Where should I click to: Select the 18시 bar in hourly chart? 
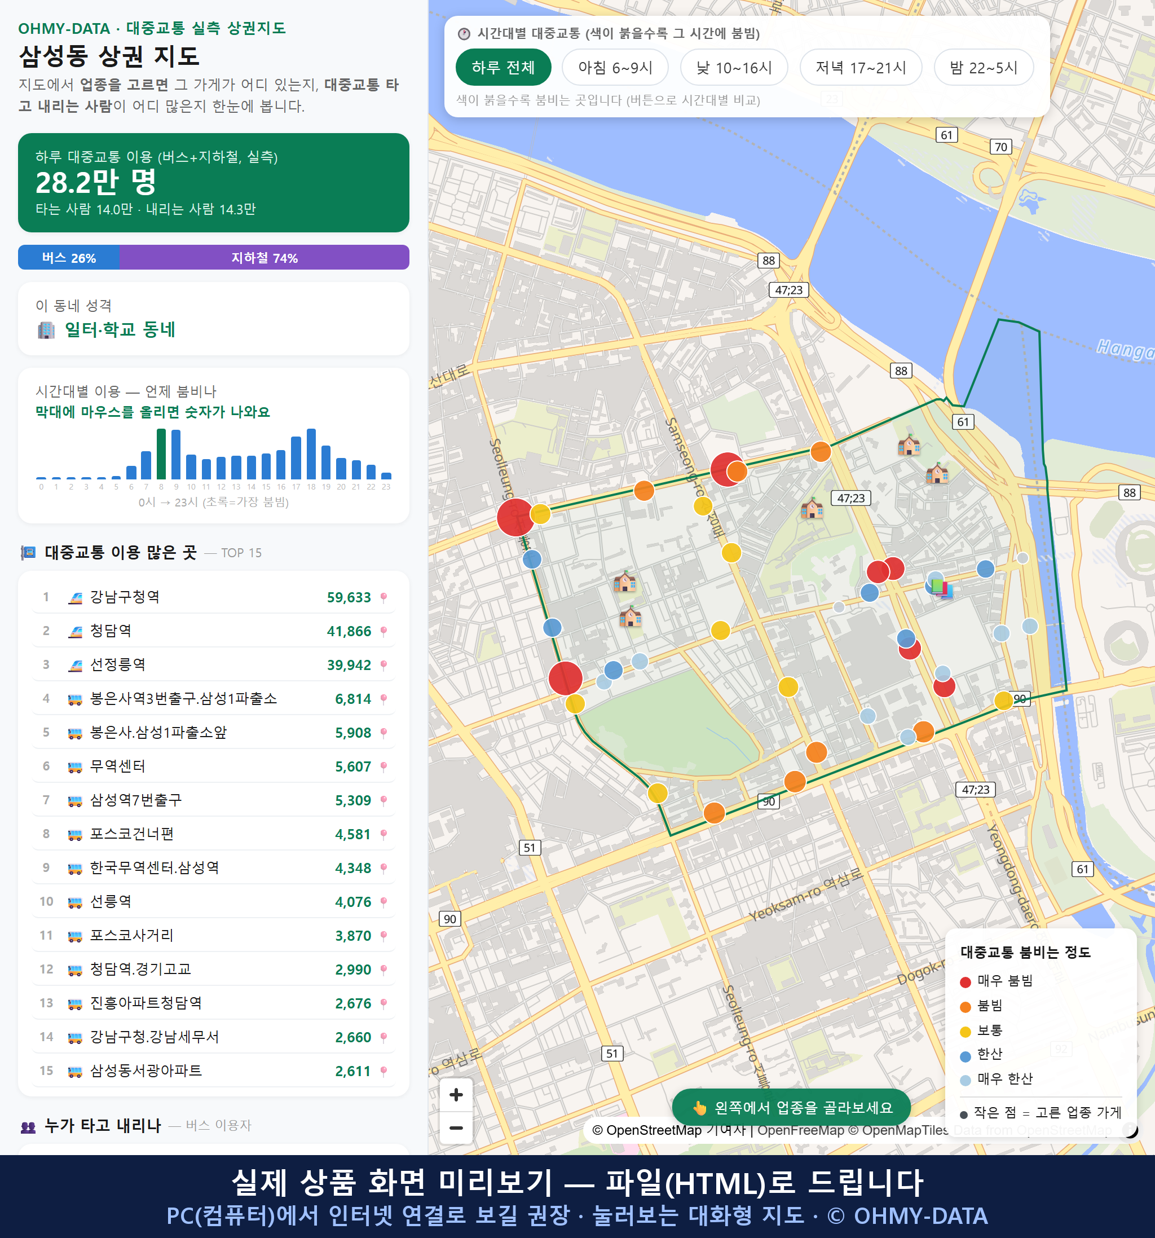(x=311, y=453)
